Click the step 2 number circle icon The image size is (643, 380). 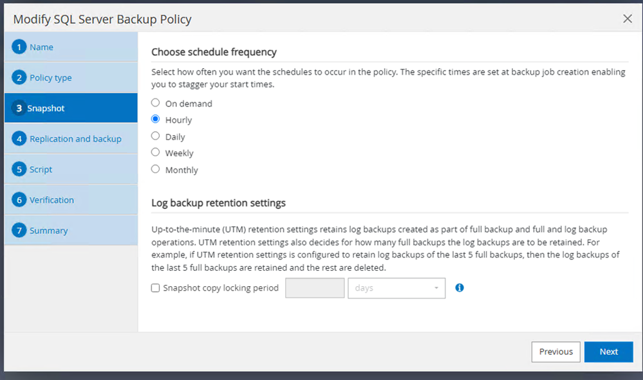(x=19, y=78)
